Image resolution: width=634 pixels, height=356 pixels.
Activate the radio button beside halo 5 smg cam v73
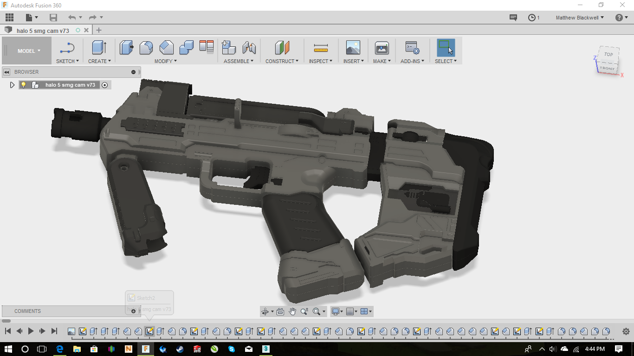tap(105, 85)
